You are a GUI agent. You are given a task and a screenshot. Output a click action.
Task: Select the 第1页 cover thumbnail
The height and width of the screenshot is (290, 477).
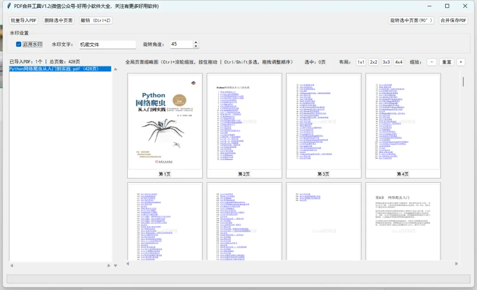(165, 125)
